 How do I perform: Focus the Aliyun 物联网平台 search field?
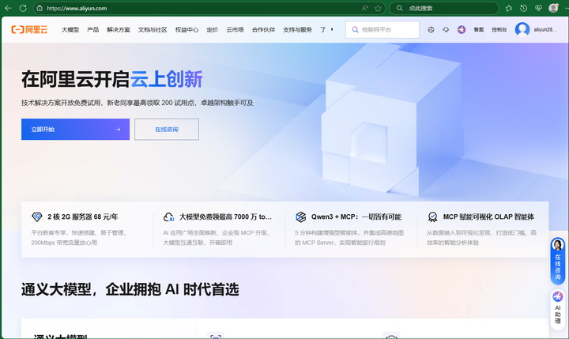(x=382, y=29)
